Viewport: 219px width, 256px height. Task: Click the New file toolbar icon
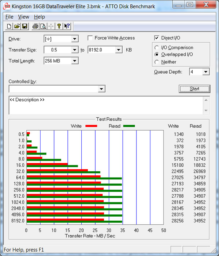click(x=9, y=26)
